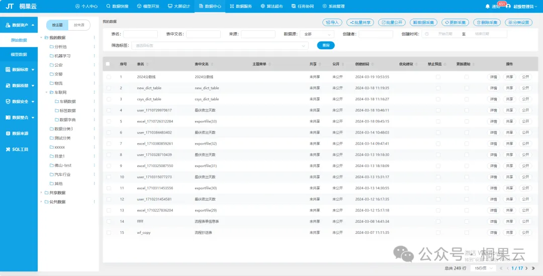Click the 数据采集 button
Viewport: 543px width, 276px height.
(423, 23)
